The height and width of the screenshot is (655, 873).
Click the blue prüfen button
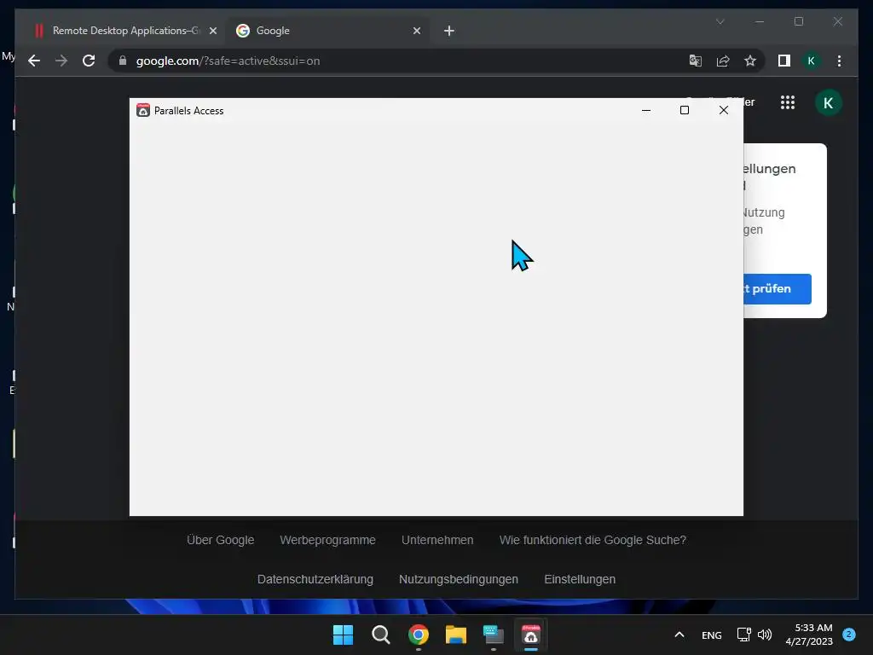click(x=778, y=289)
